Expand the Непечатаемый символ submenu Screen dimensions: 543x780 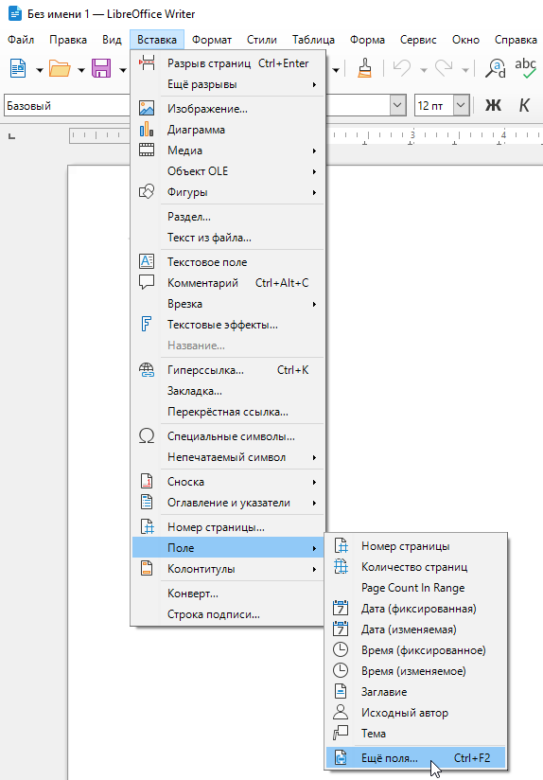(229, 457)
